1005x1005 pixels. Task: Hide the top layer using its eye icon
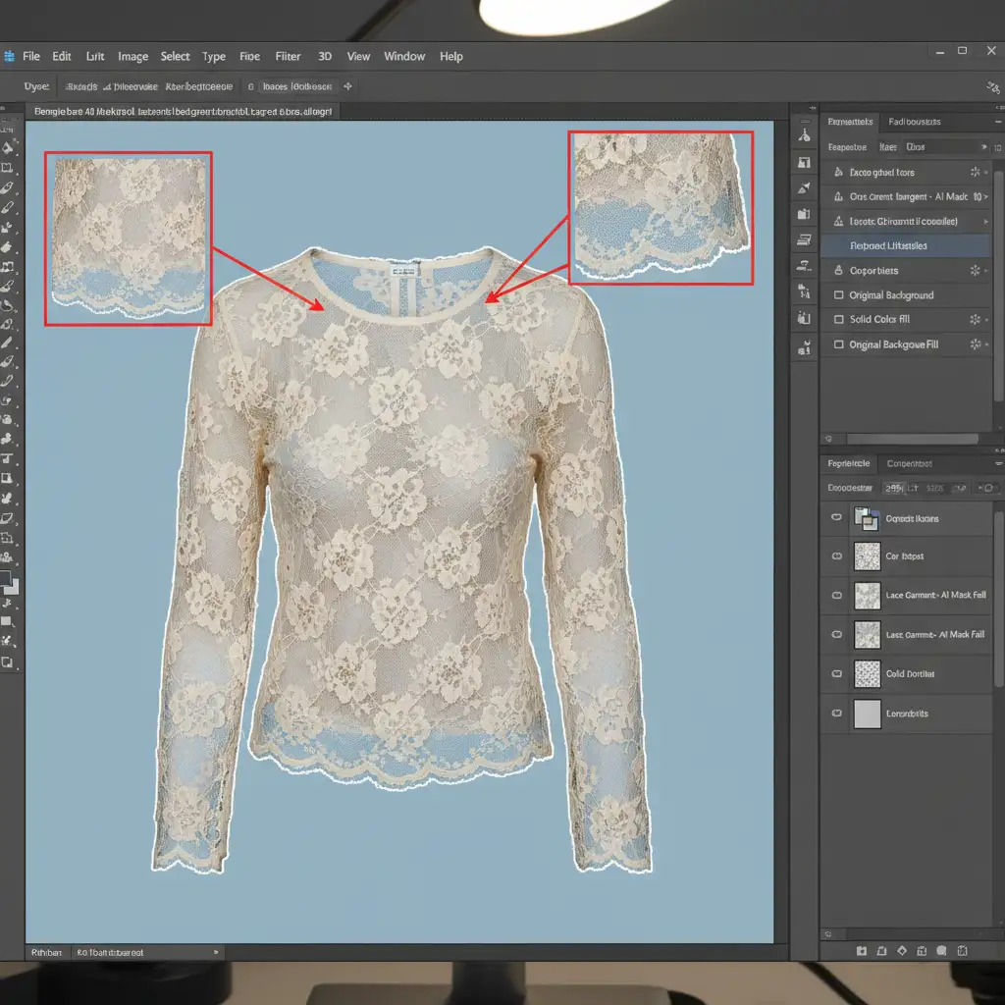[836, 517]
